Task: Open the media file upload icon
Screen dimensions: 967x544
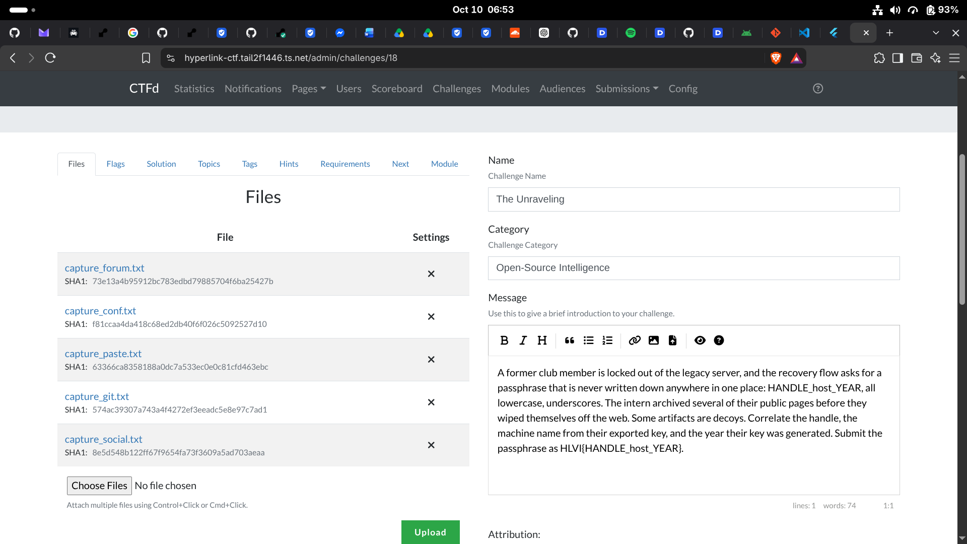Action: 672,341
